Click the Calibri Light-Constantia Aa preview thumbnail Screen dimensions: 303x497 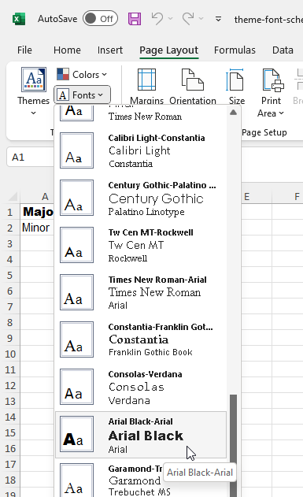(76, 150)
